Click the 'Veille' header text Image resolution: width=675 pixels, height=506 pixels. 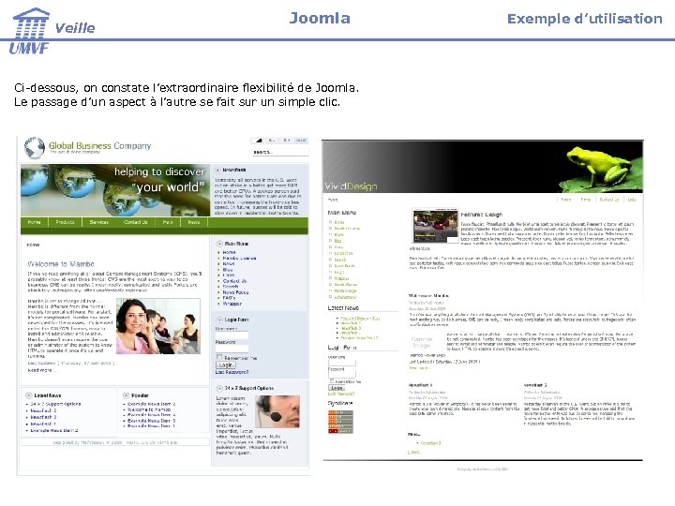75,28
